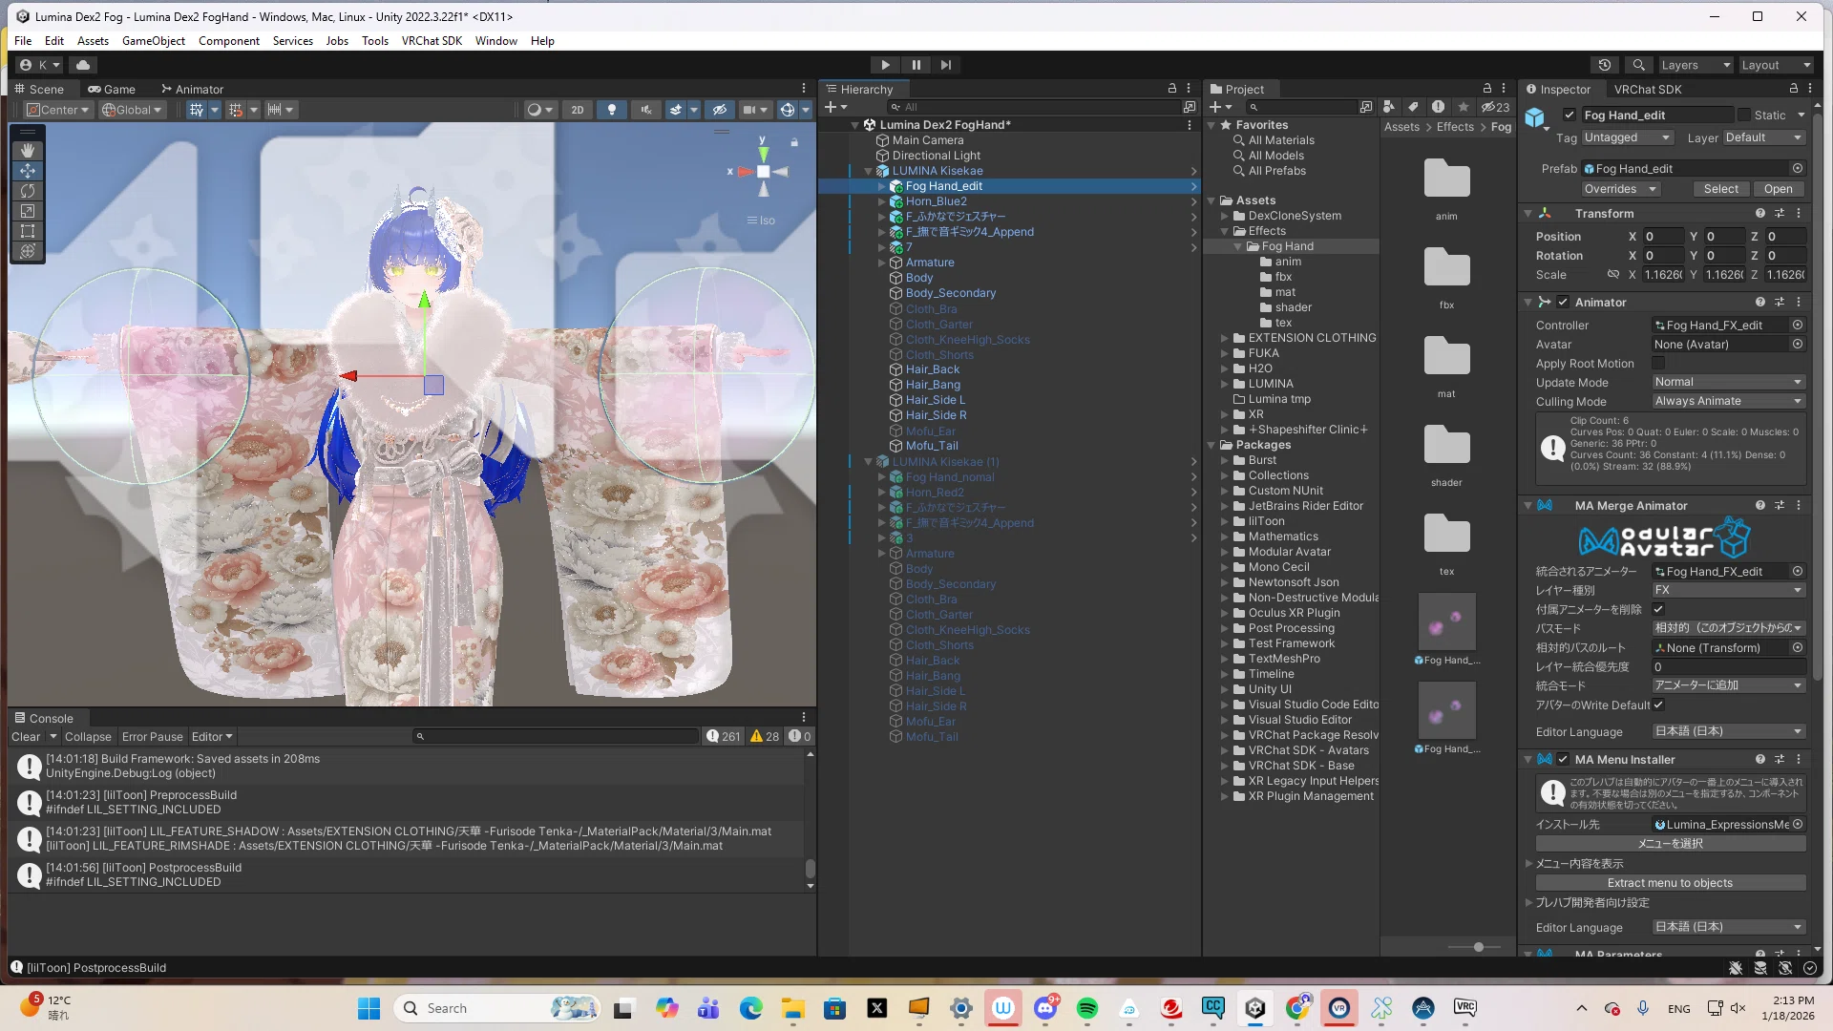Switch to the Animator tab

pyautogui.click(x=192, y=89)
